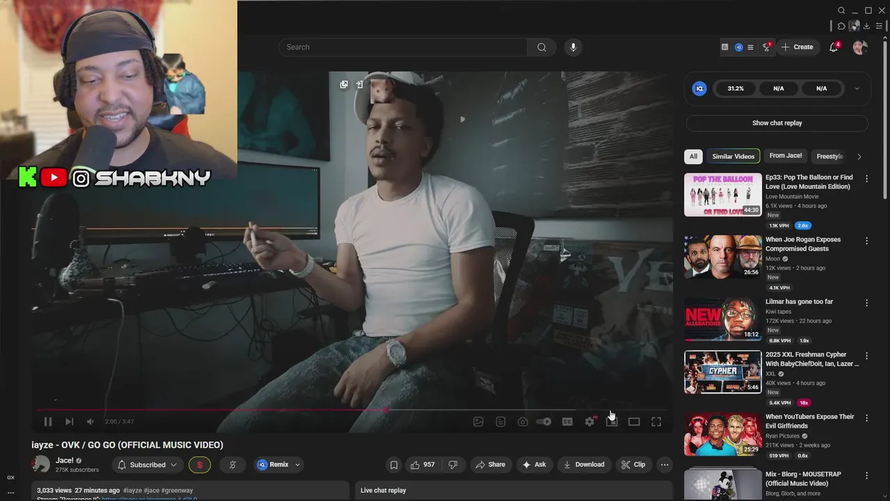
Task: Download the video
Action: [x=585, y=465]
